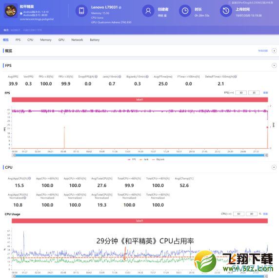Click the upload time history icon
279x278 pixels.
pos(226,11)
